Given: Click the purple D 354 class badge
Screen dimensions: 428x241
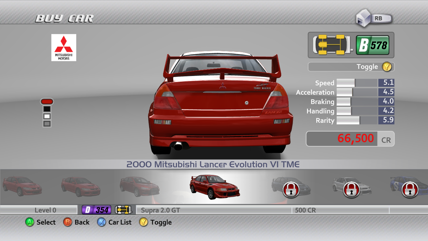Looking at the screenshot, I should (x=96, y=210).
